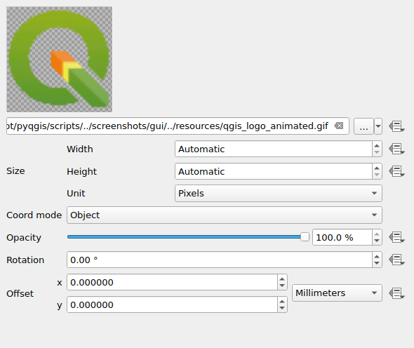Image resolution: width=414 pixels, height=348 pixels.
Task: Click the Width label
Action: (x=80, y=149)
